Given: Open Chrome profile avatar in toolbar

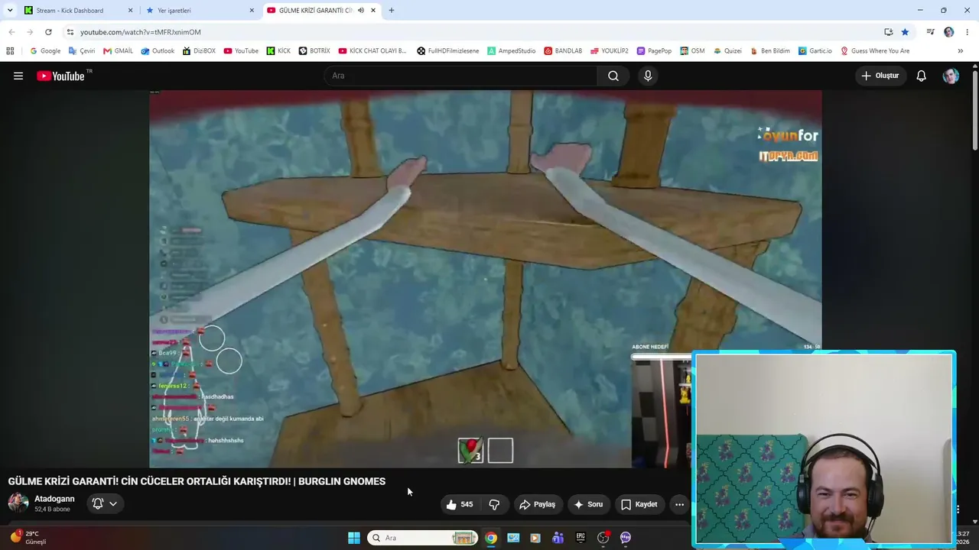Looking at the screenshot, I should tap(949, 32).
